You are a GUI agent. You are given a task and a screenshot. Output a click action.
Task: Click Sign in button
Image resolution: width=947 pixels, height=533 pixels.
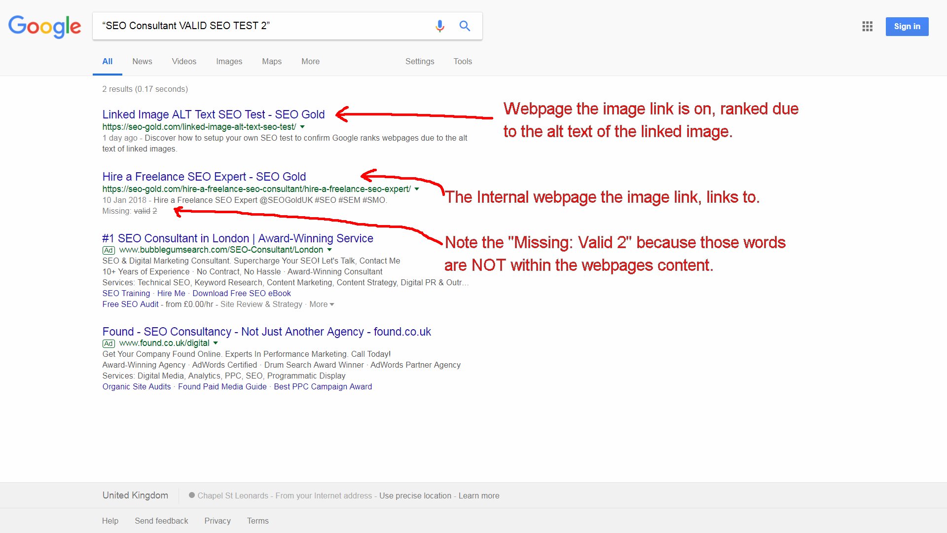[907, 26]
